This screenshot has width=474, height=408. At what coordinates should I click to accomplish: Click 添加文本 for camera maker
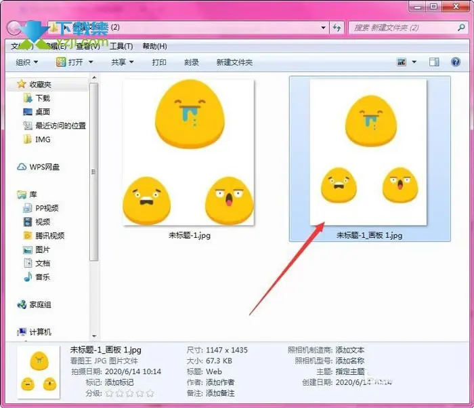350,350
